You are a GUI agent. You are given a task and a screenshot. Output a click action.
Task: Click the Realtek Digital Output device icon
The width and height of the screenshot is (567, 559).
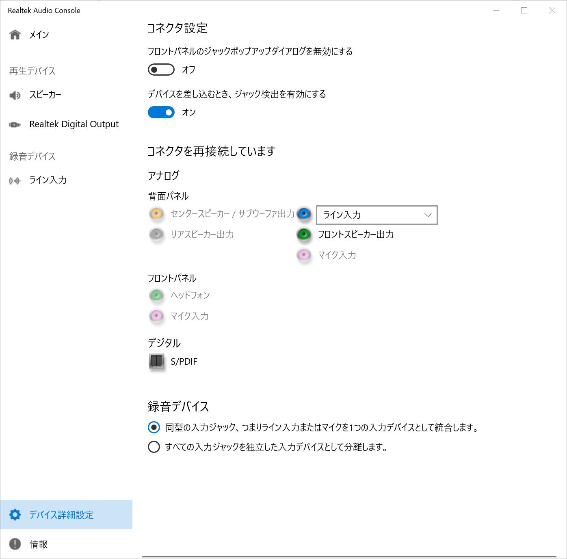point(15,124)
